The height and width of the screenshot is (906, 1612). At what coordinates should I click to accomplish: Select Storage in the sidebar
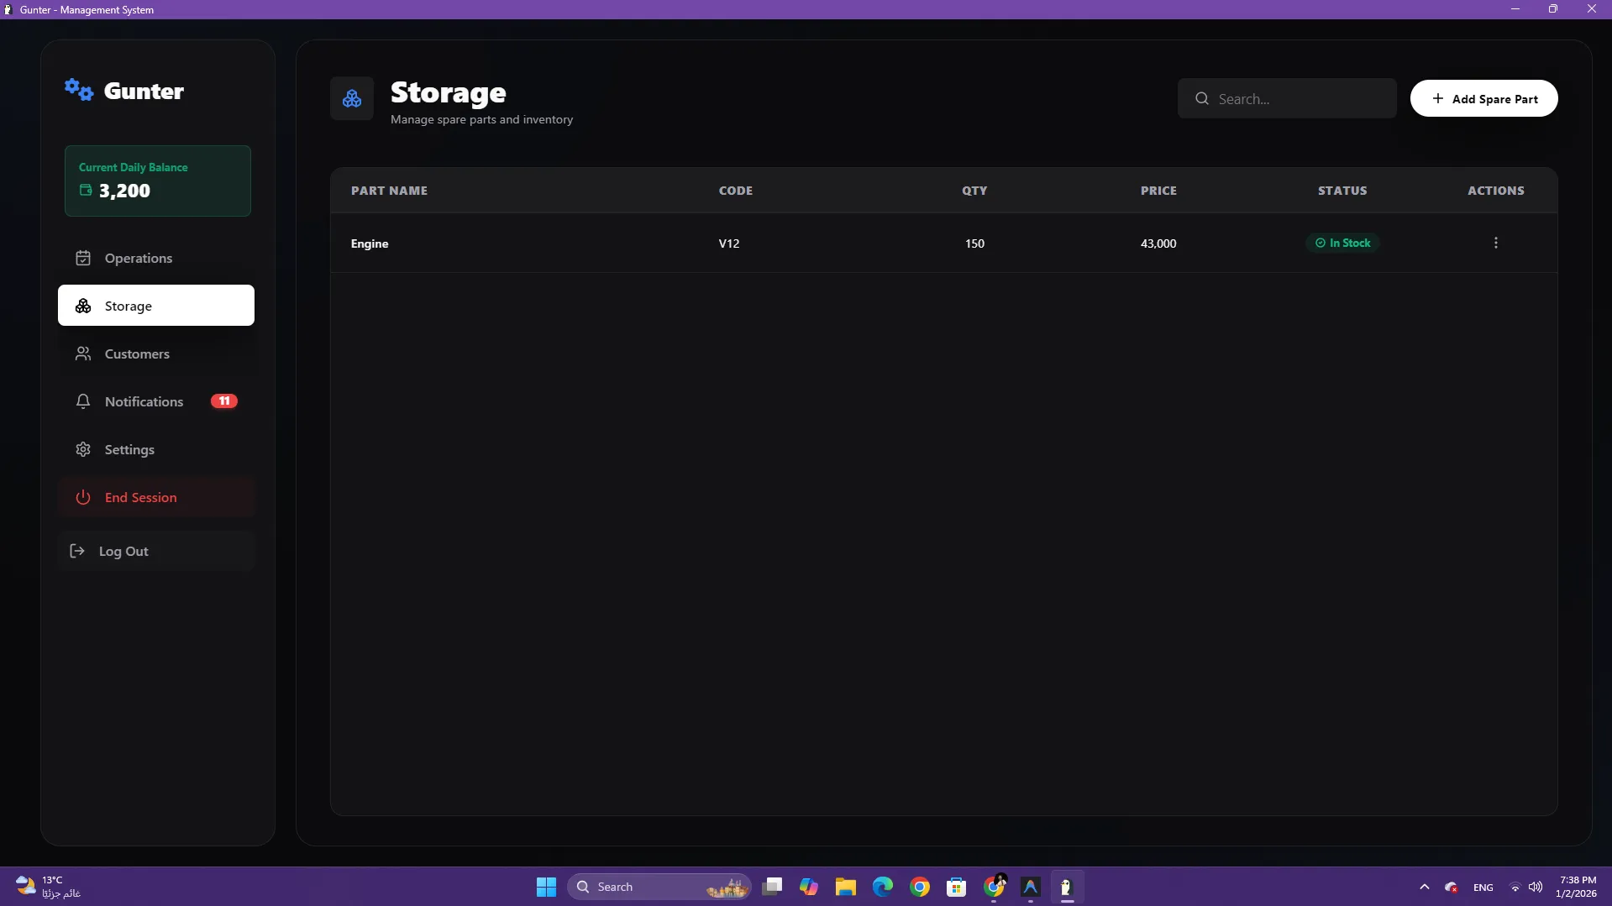(156, 306)
